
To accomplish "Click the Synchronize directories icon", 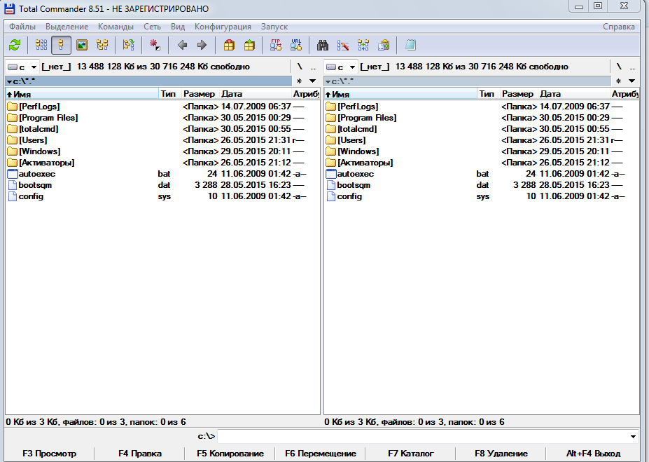I will pos(363,45).
